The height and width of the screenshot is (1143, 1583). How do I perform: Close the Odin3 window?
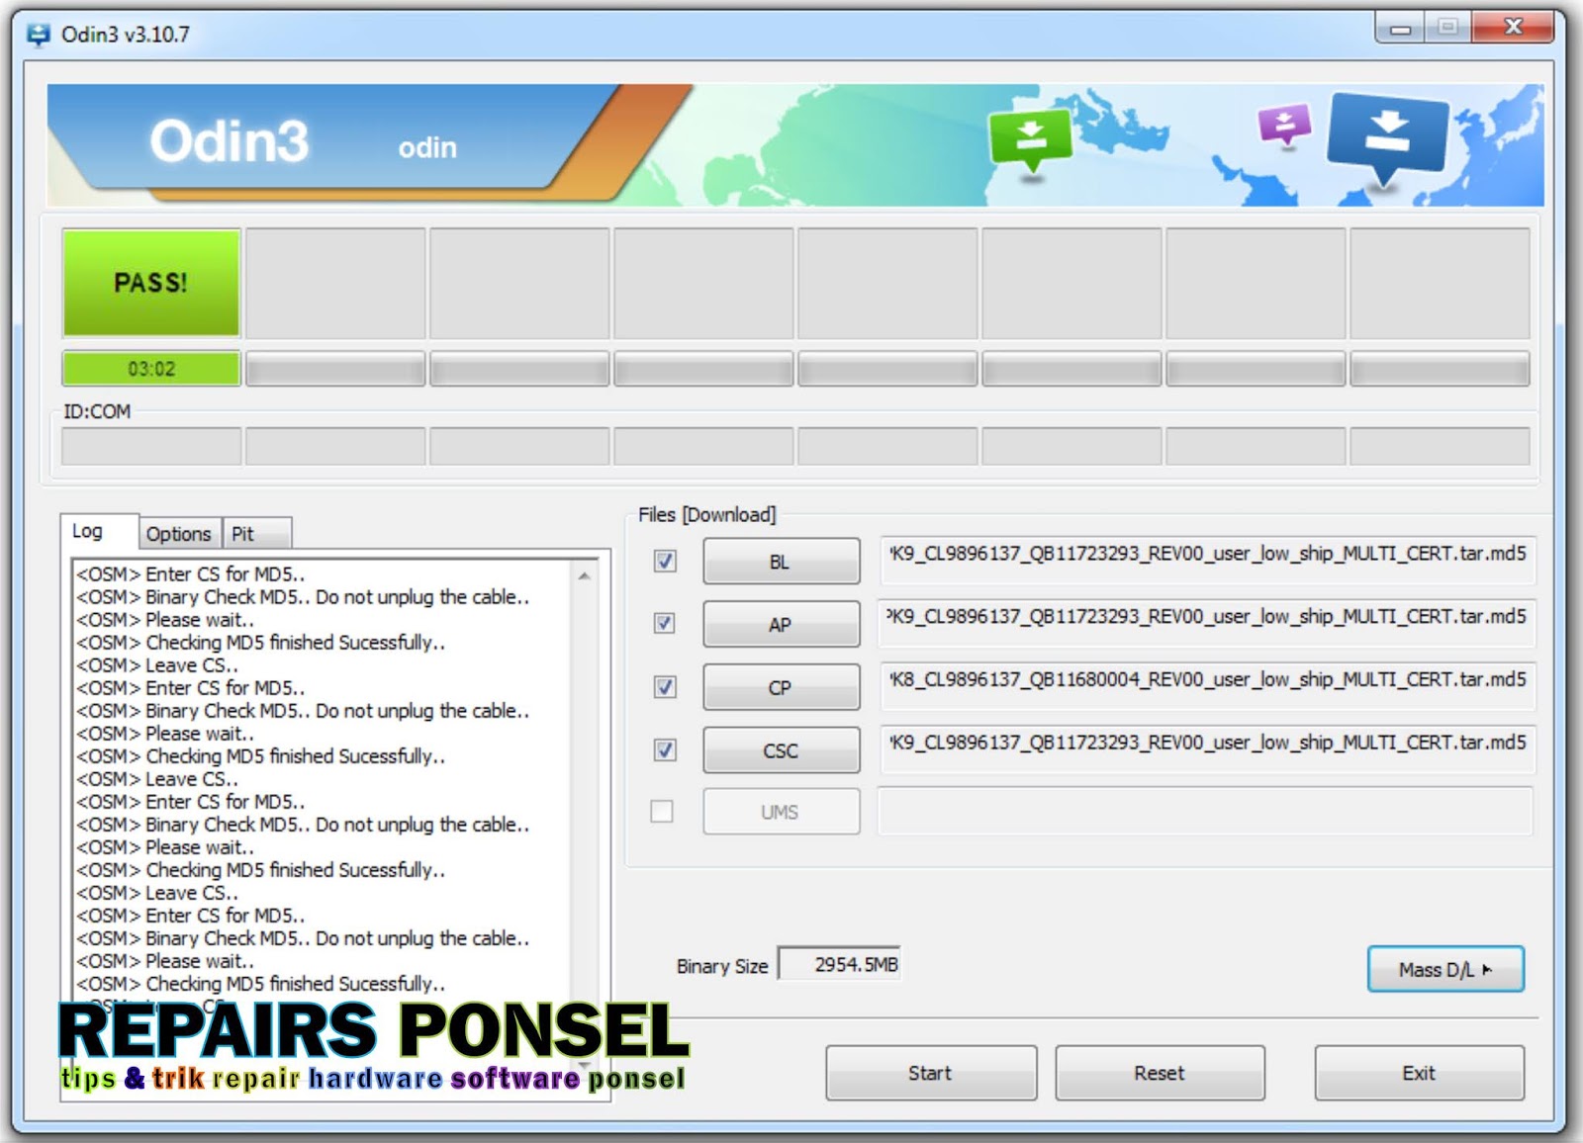click(x=1513, y=28)
